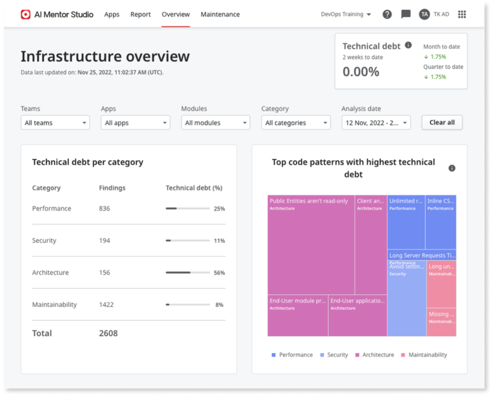Click the AI Mentor Studio logo icon
The height and width of the screenshot is (395, 496).
pos(26,14)
